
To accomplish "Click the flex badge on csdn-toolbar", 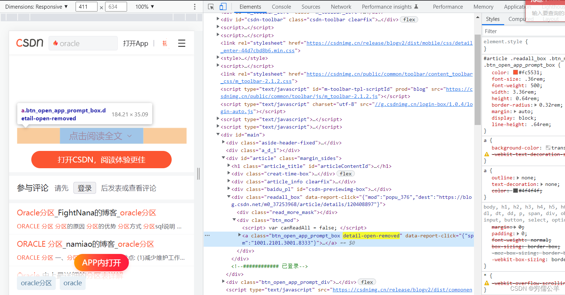I will tap(409, 19).
